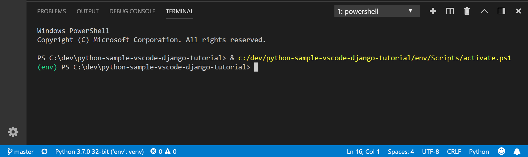Synchronize changes with sync icon
The height and width of the screenshot is (157, 528).
coord(44,152)
